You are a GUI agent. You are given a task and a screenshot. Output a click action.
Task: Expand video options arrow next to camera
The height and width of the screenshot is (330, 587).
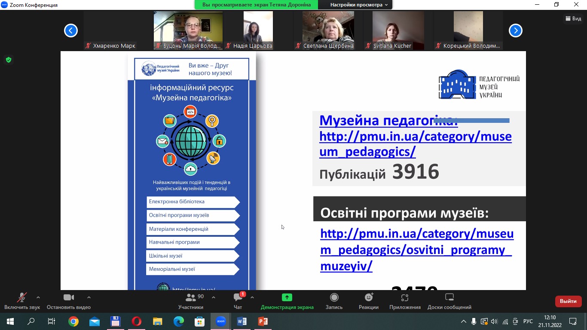[89, 297]
